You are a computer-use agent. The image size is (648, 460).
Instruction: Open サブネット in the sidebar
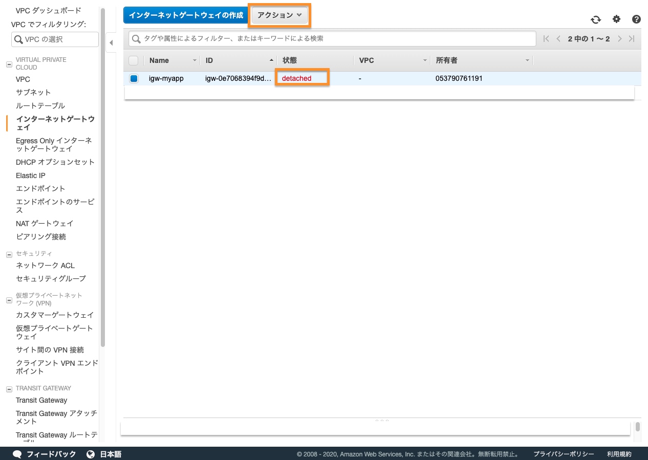pos(33,93)
